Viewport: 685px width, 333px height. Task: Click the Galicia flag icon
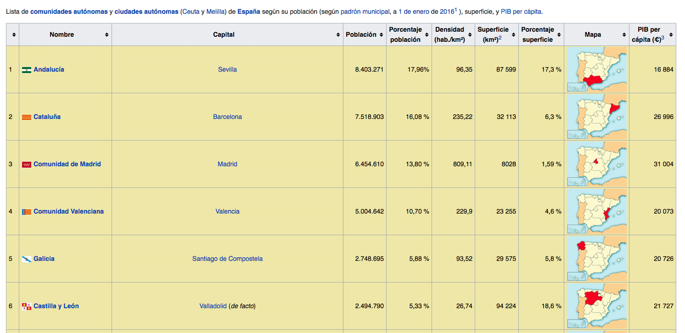coord(27,259)
